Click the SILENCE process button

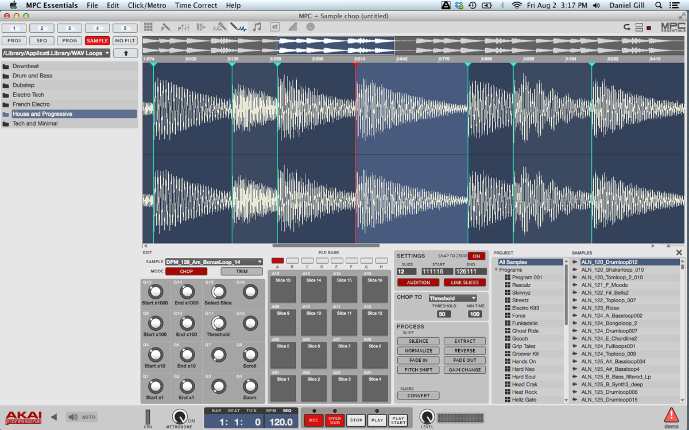click(419, 341)
